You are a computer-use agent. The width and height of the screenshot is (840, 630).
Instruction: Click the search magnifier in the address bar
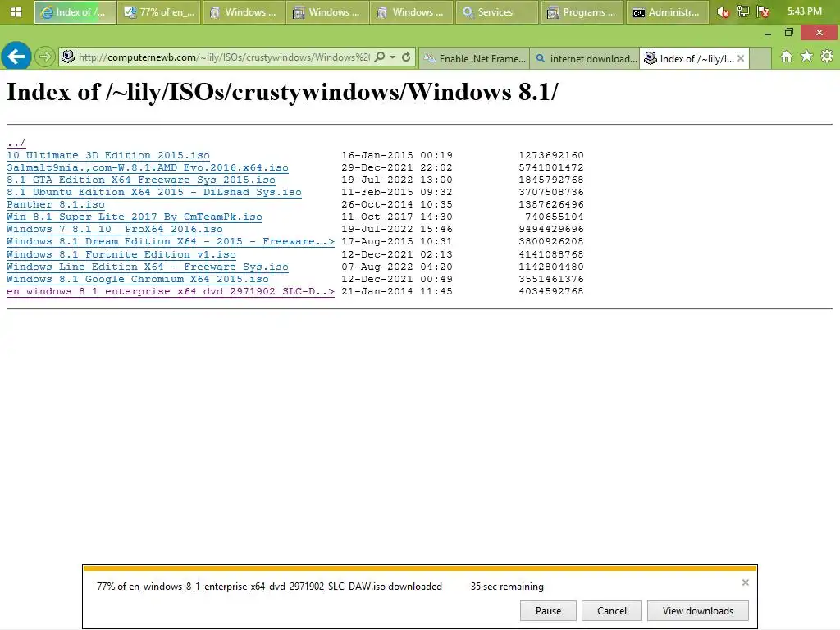(379, 57)
